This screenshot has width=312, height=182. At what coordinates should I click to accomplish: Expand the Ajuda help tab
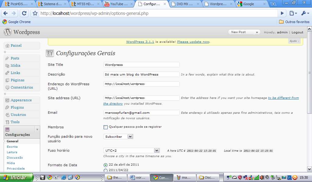tap(294, 41)
